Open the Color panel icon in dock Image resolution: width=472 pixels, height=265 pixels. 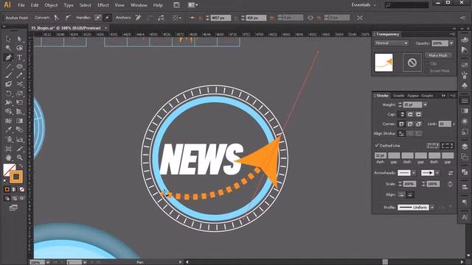point(465,40)
